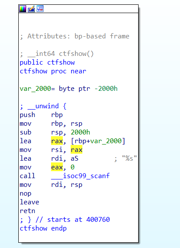
Task: Select the 'public ctfshow' line
Action: tap(47, 62)
